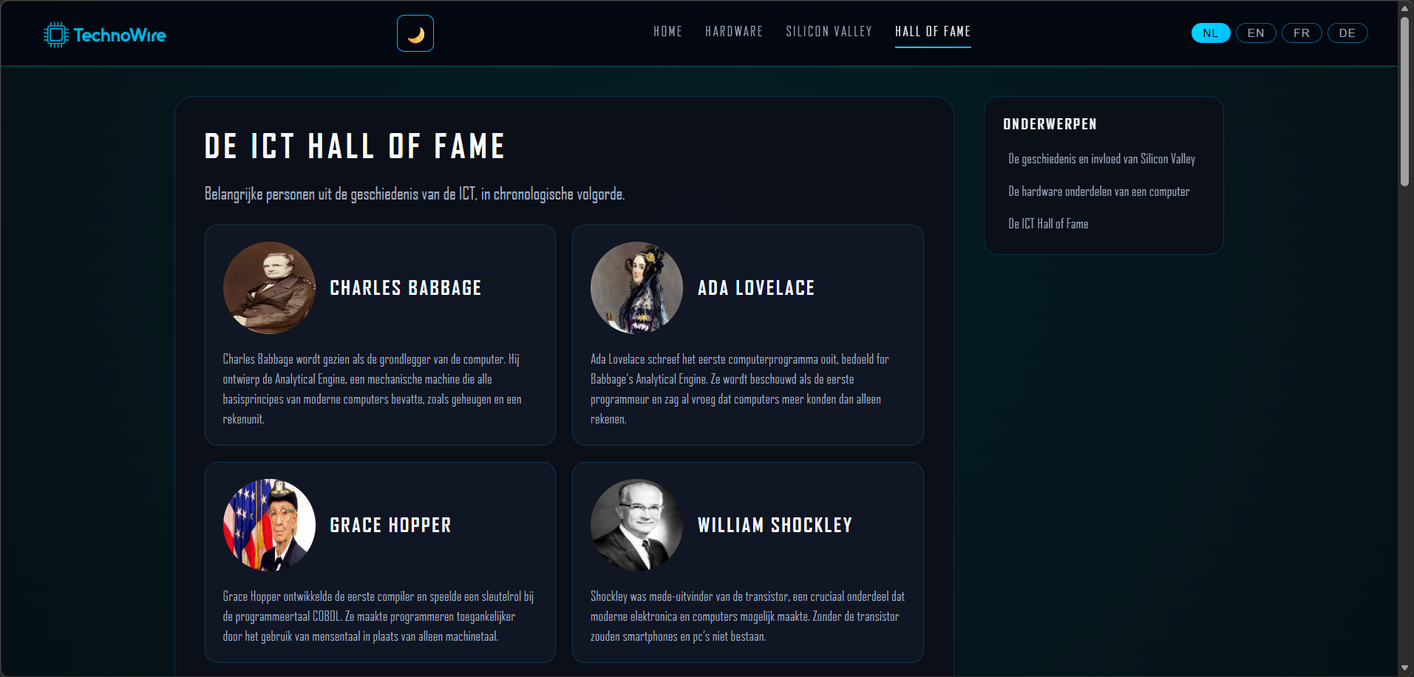Screen dimensions: 1414x677
Task: Click Ada Lovelace's portrait image
Action: coord(636,288)
